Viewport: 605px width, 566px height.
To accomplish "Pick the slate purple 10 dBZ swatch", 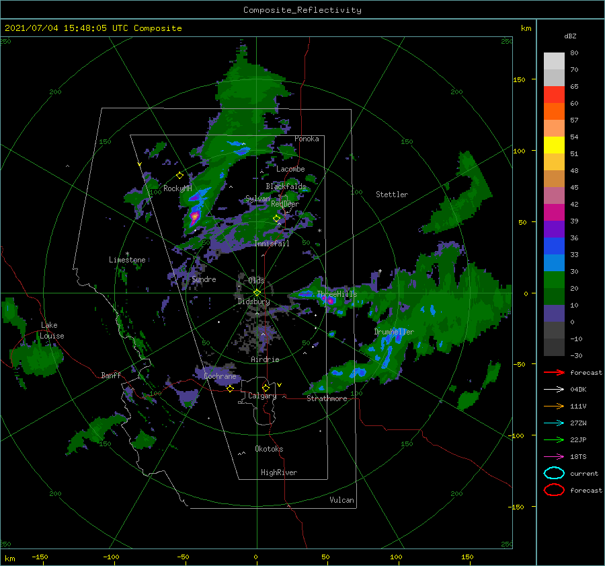I will pos(554,314).
